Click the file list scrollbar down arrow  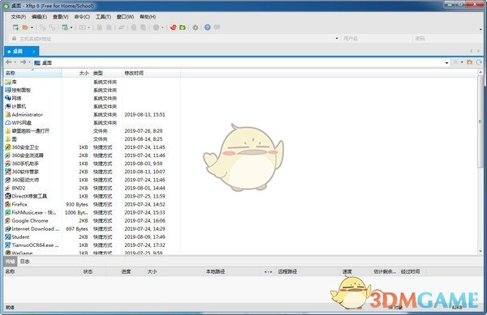(x=481, y=252)
